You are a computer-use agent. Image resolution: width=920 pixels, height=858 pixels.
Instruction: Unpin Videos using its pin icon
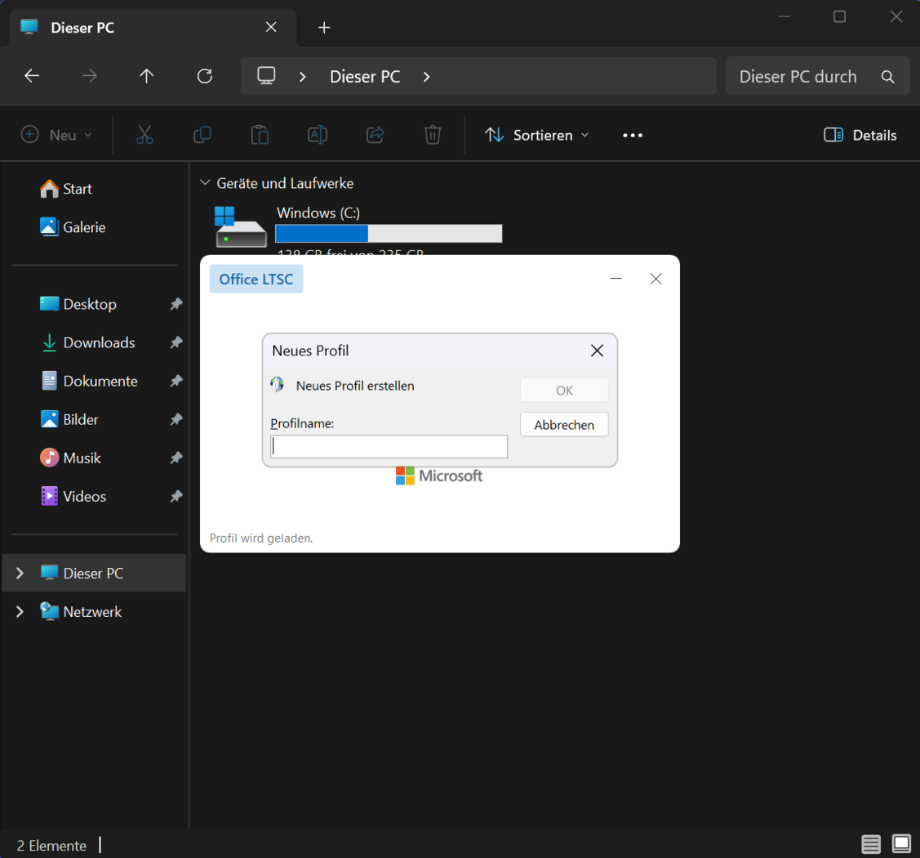click(176, 496)
